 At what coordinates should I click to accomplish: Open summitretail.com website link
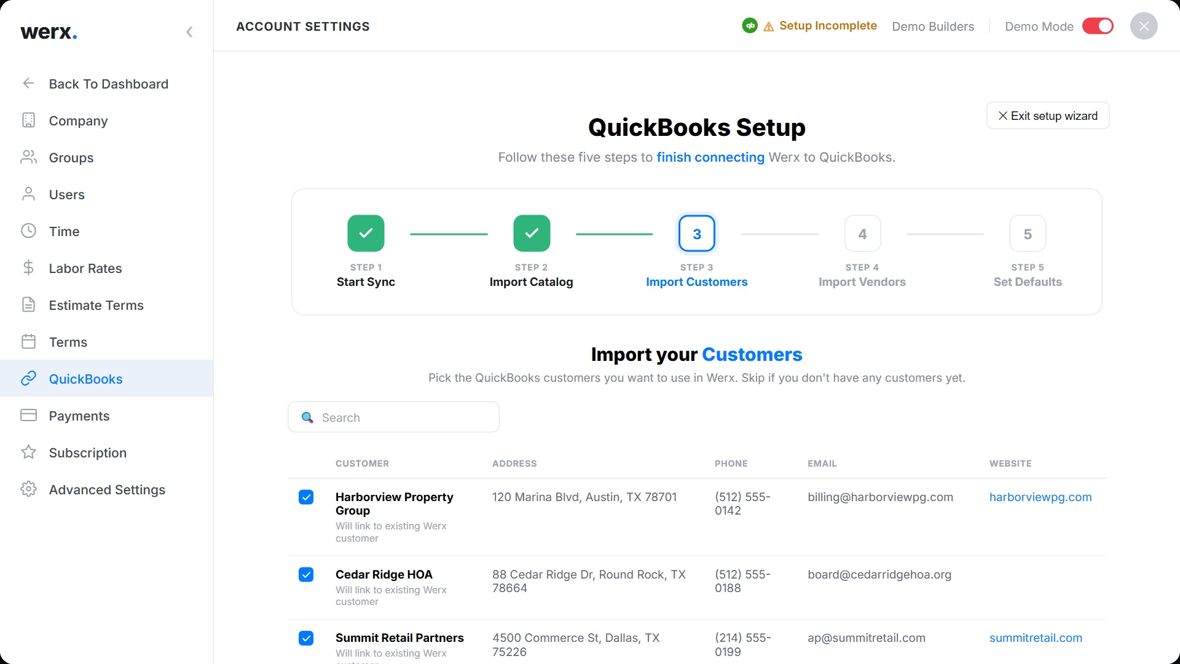click(1036, 638)
